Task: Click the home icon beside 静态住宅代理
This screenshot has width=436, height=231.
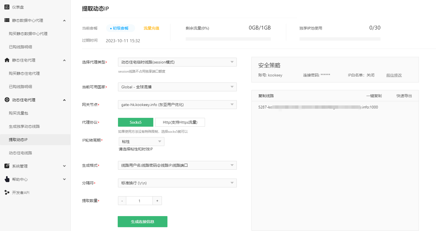Action: [7, 60]
